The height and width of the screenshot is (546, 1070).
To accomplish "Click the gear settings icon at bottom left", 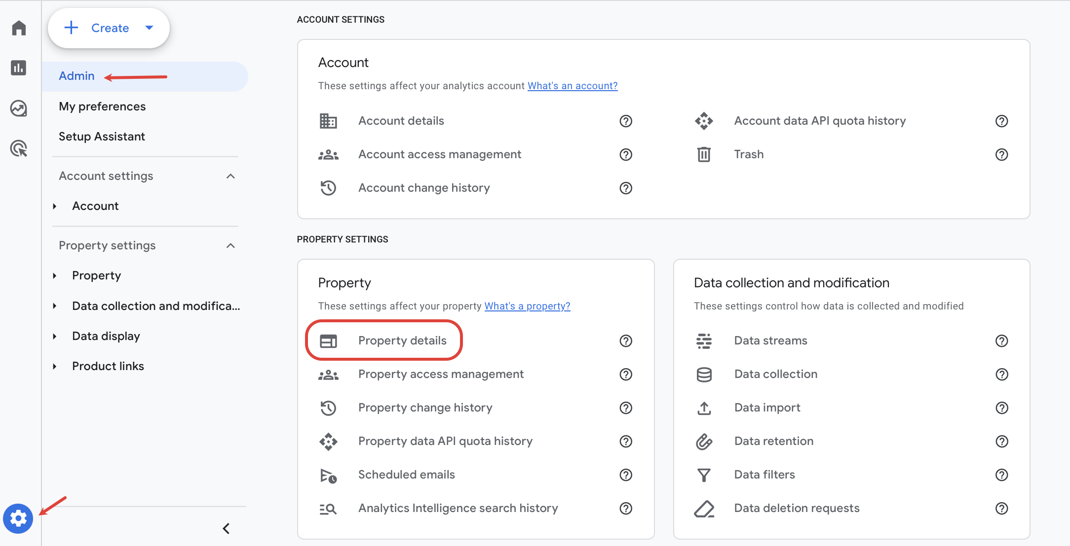I will 18,518.
